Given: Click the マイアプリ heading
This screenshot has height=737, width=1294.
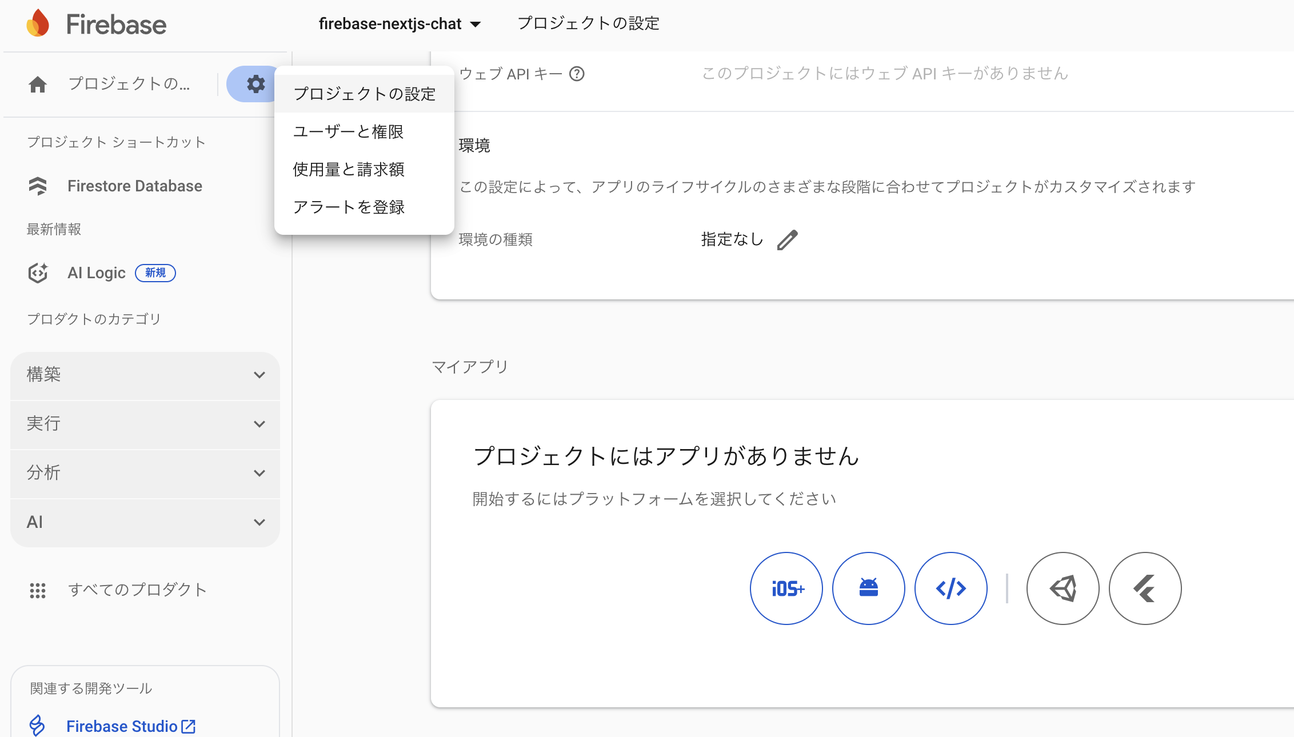Looking at the screenshot, I should click(470, 367).
